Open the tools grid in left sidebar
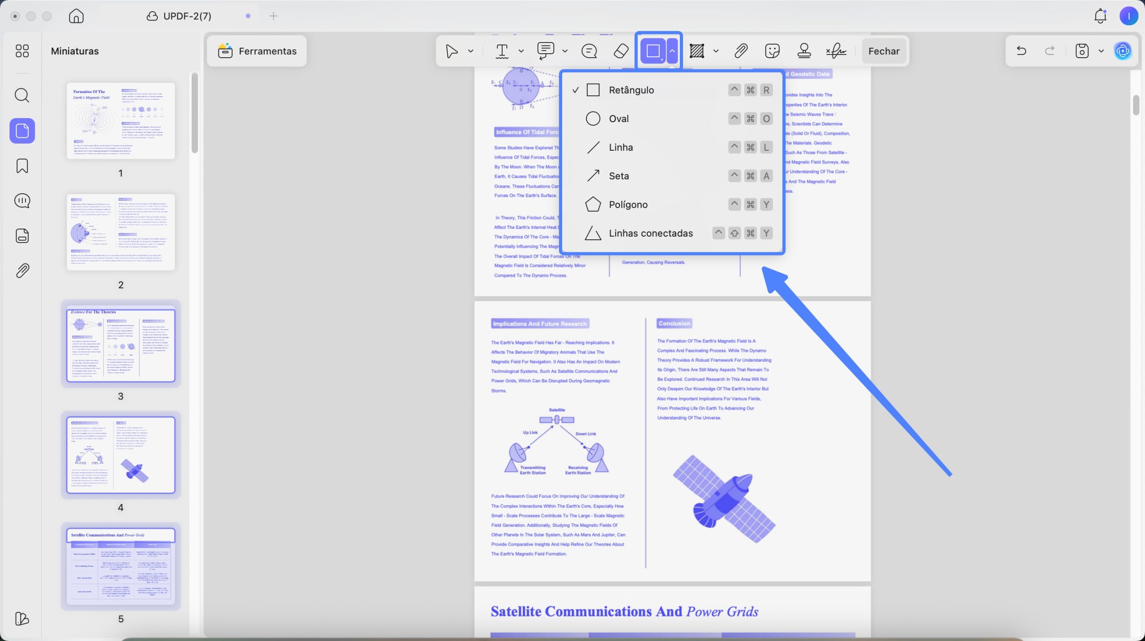The image size is (1145, 641). 22,51
